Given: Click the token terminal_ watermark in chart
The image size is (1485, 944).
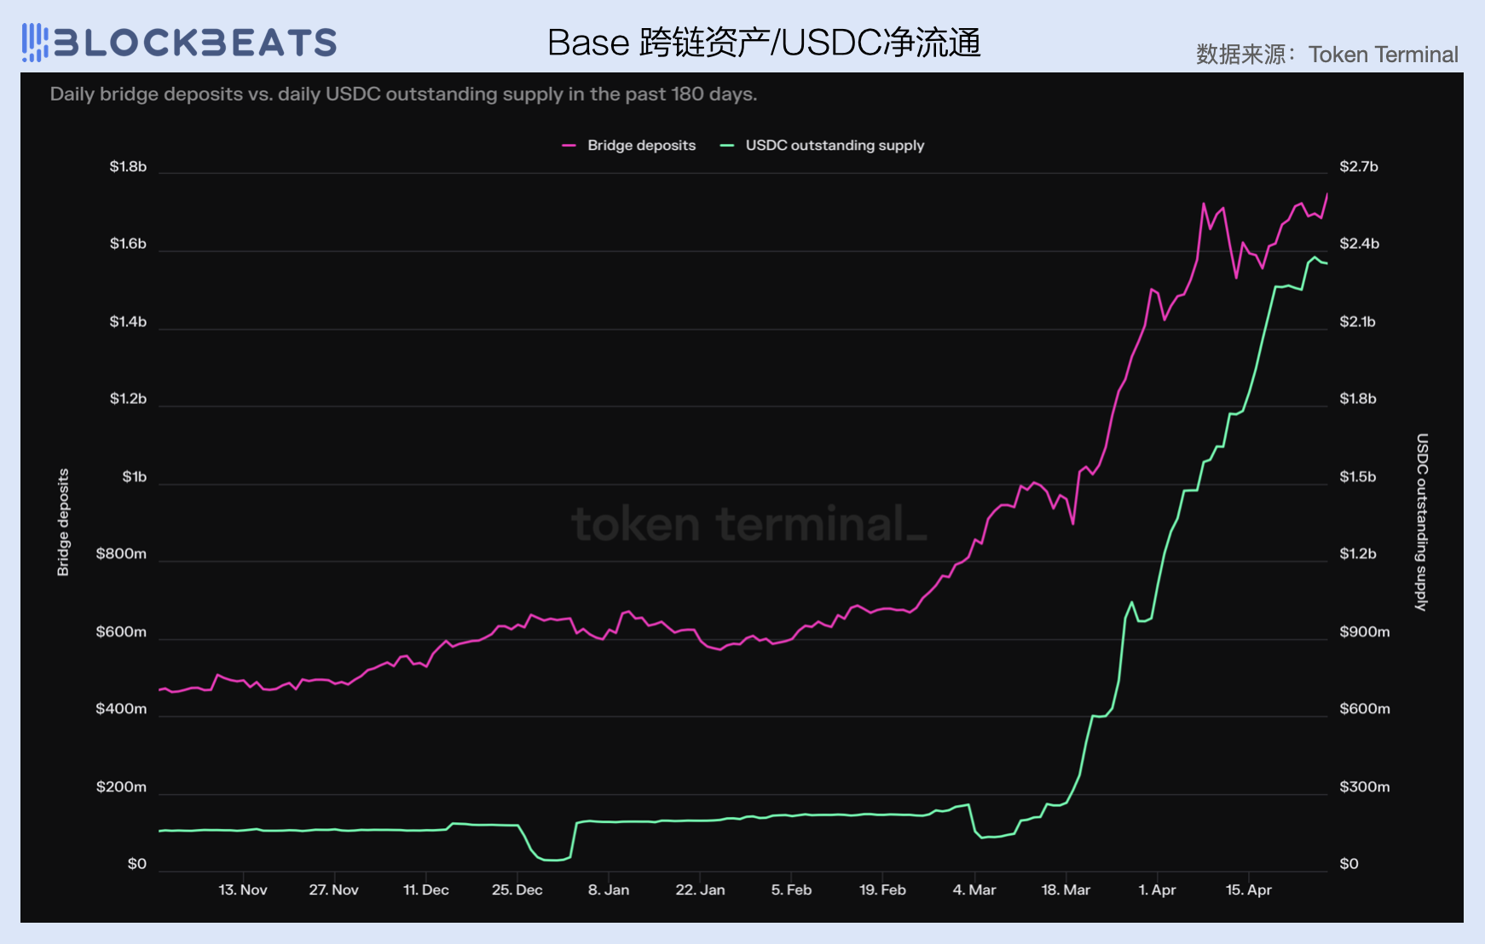Looking at the screenshot, I should (x=748, y=523).
